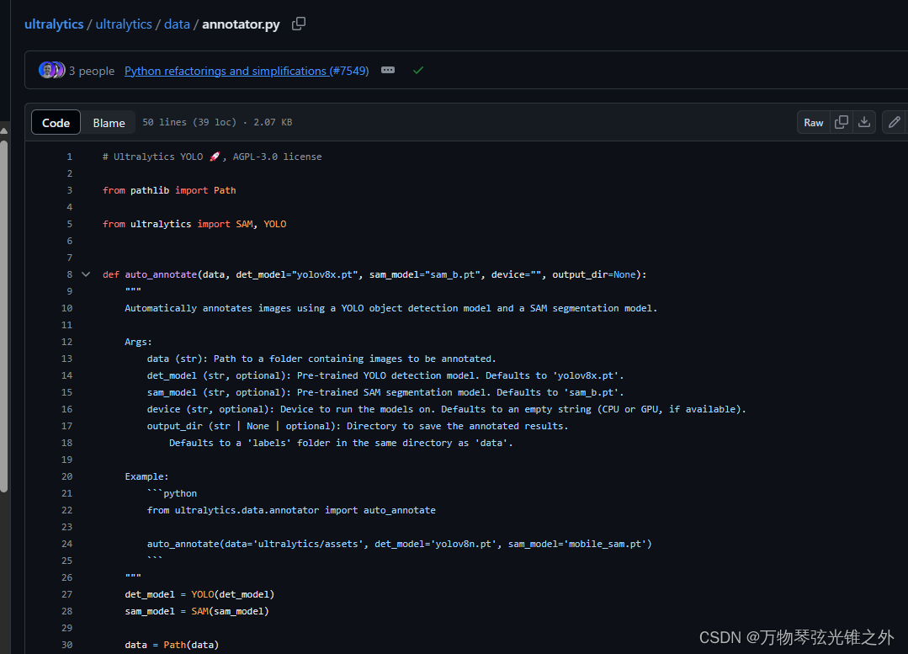The width and height of the screenshot is (908, 654).
Task: Open the data folder breadcrumb
Action: coord(177,24)
